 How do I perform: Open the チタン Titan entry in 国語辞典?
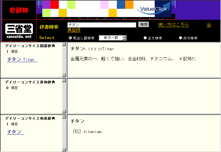[22, 59]
